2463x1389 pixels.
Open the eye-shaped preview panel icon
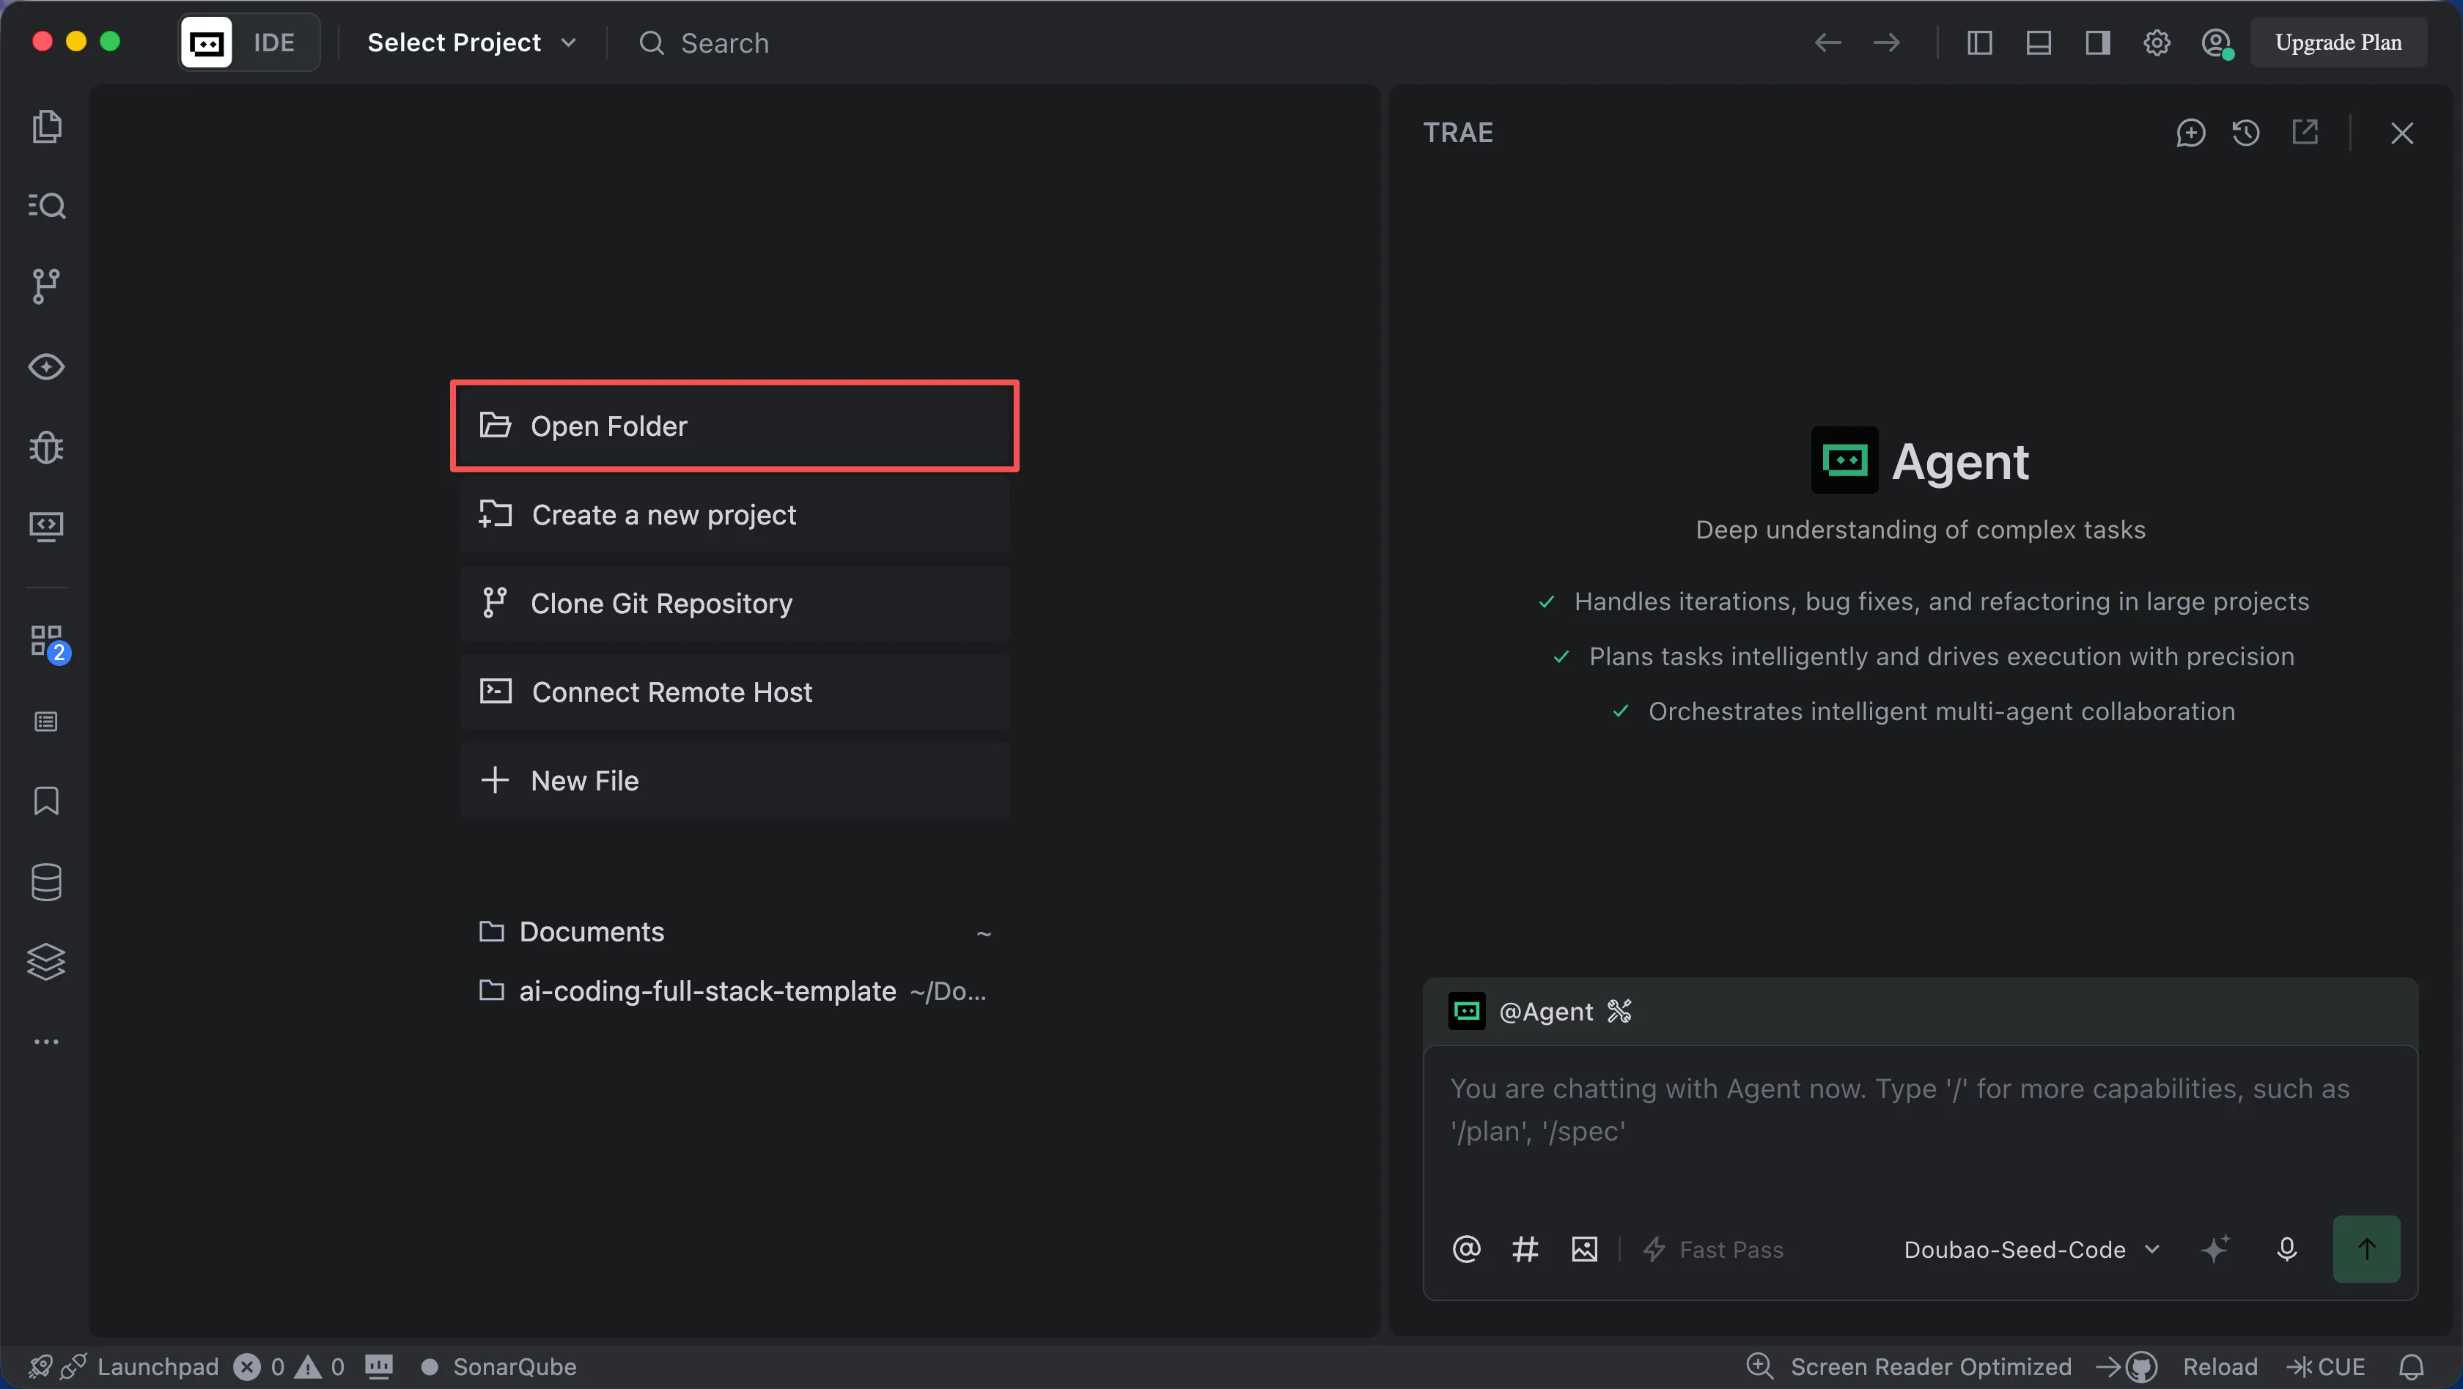(x=46, y=367)
